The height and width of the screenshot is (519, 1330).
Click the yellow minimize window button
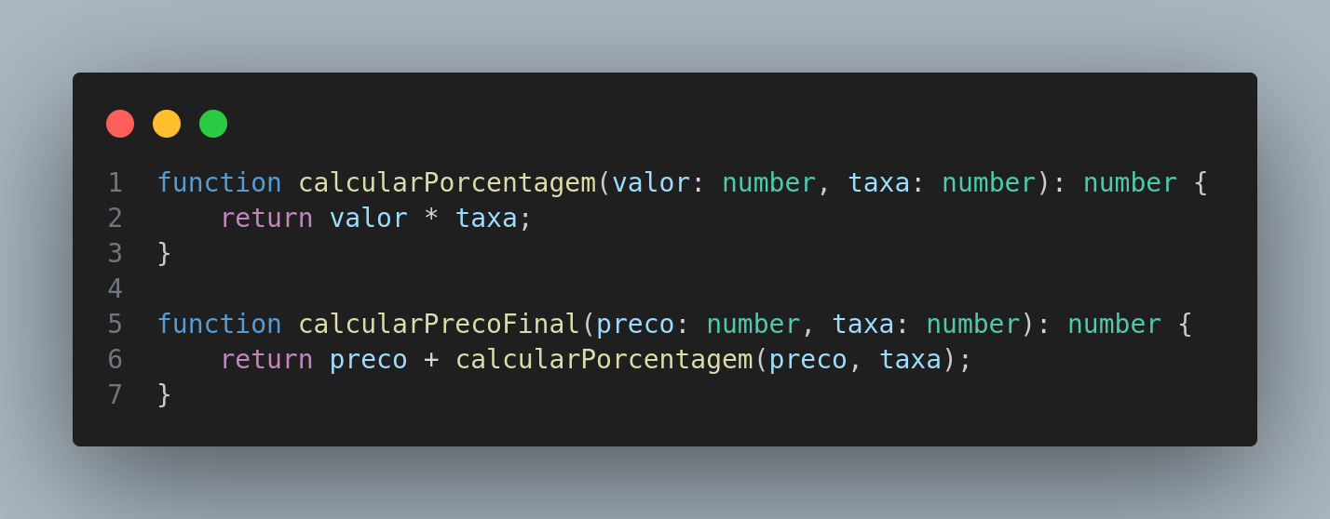pos(167,124)
